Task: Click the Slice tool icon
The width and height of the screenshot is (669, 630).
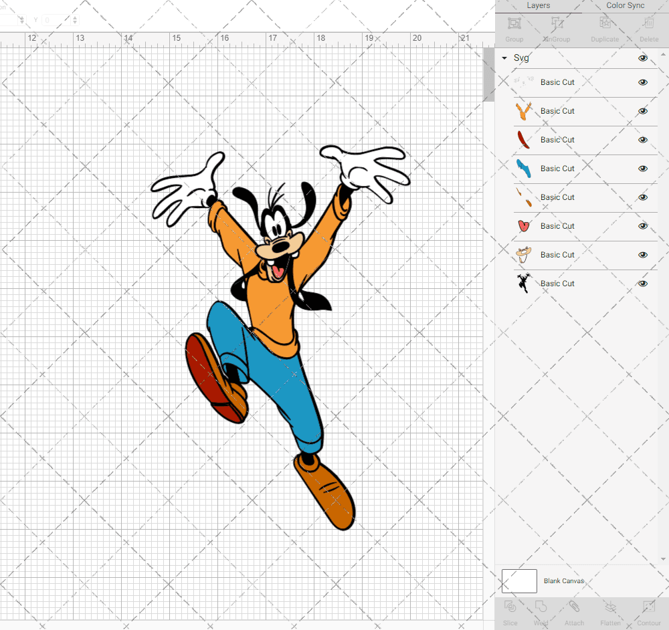Action: [510, 607]
